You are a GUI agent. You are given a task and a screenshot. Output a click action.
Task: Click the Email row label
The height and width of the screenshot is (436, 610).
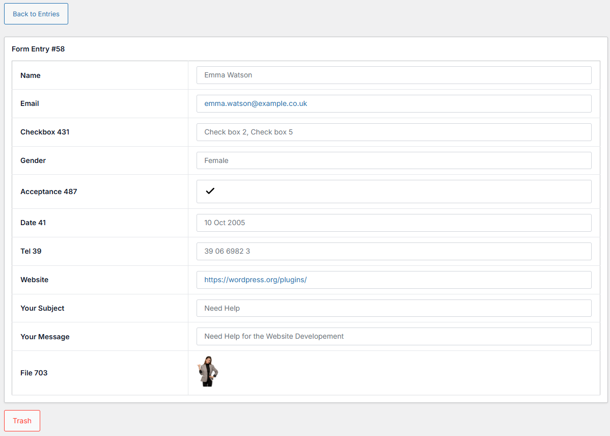(30, 103)
